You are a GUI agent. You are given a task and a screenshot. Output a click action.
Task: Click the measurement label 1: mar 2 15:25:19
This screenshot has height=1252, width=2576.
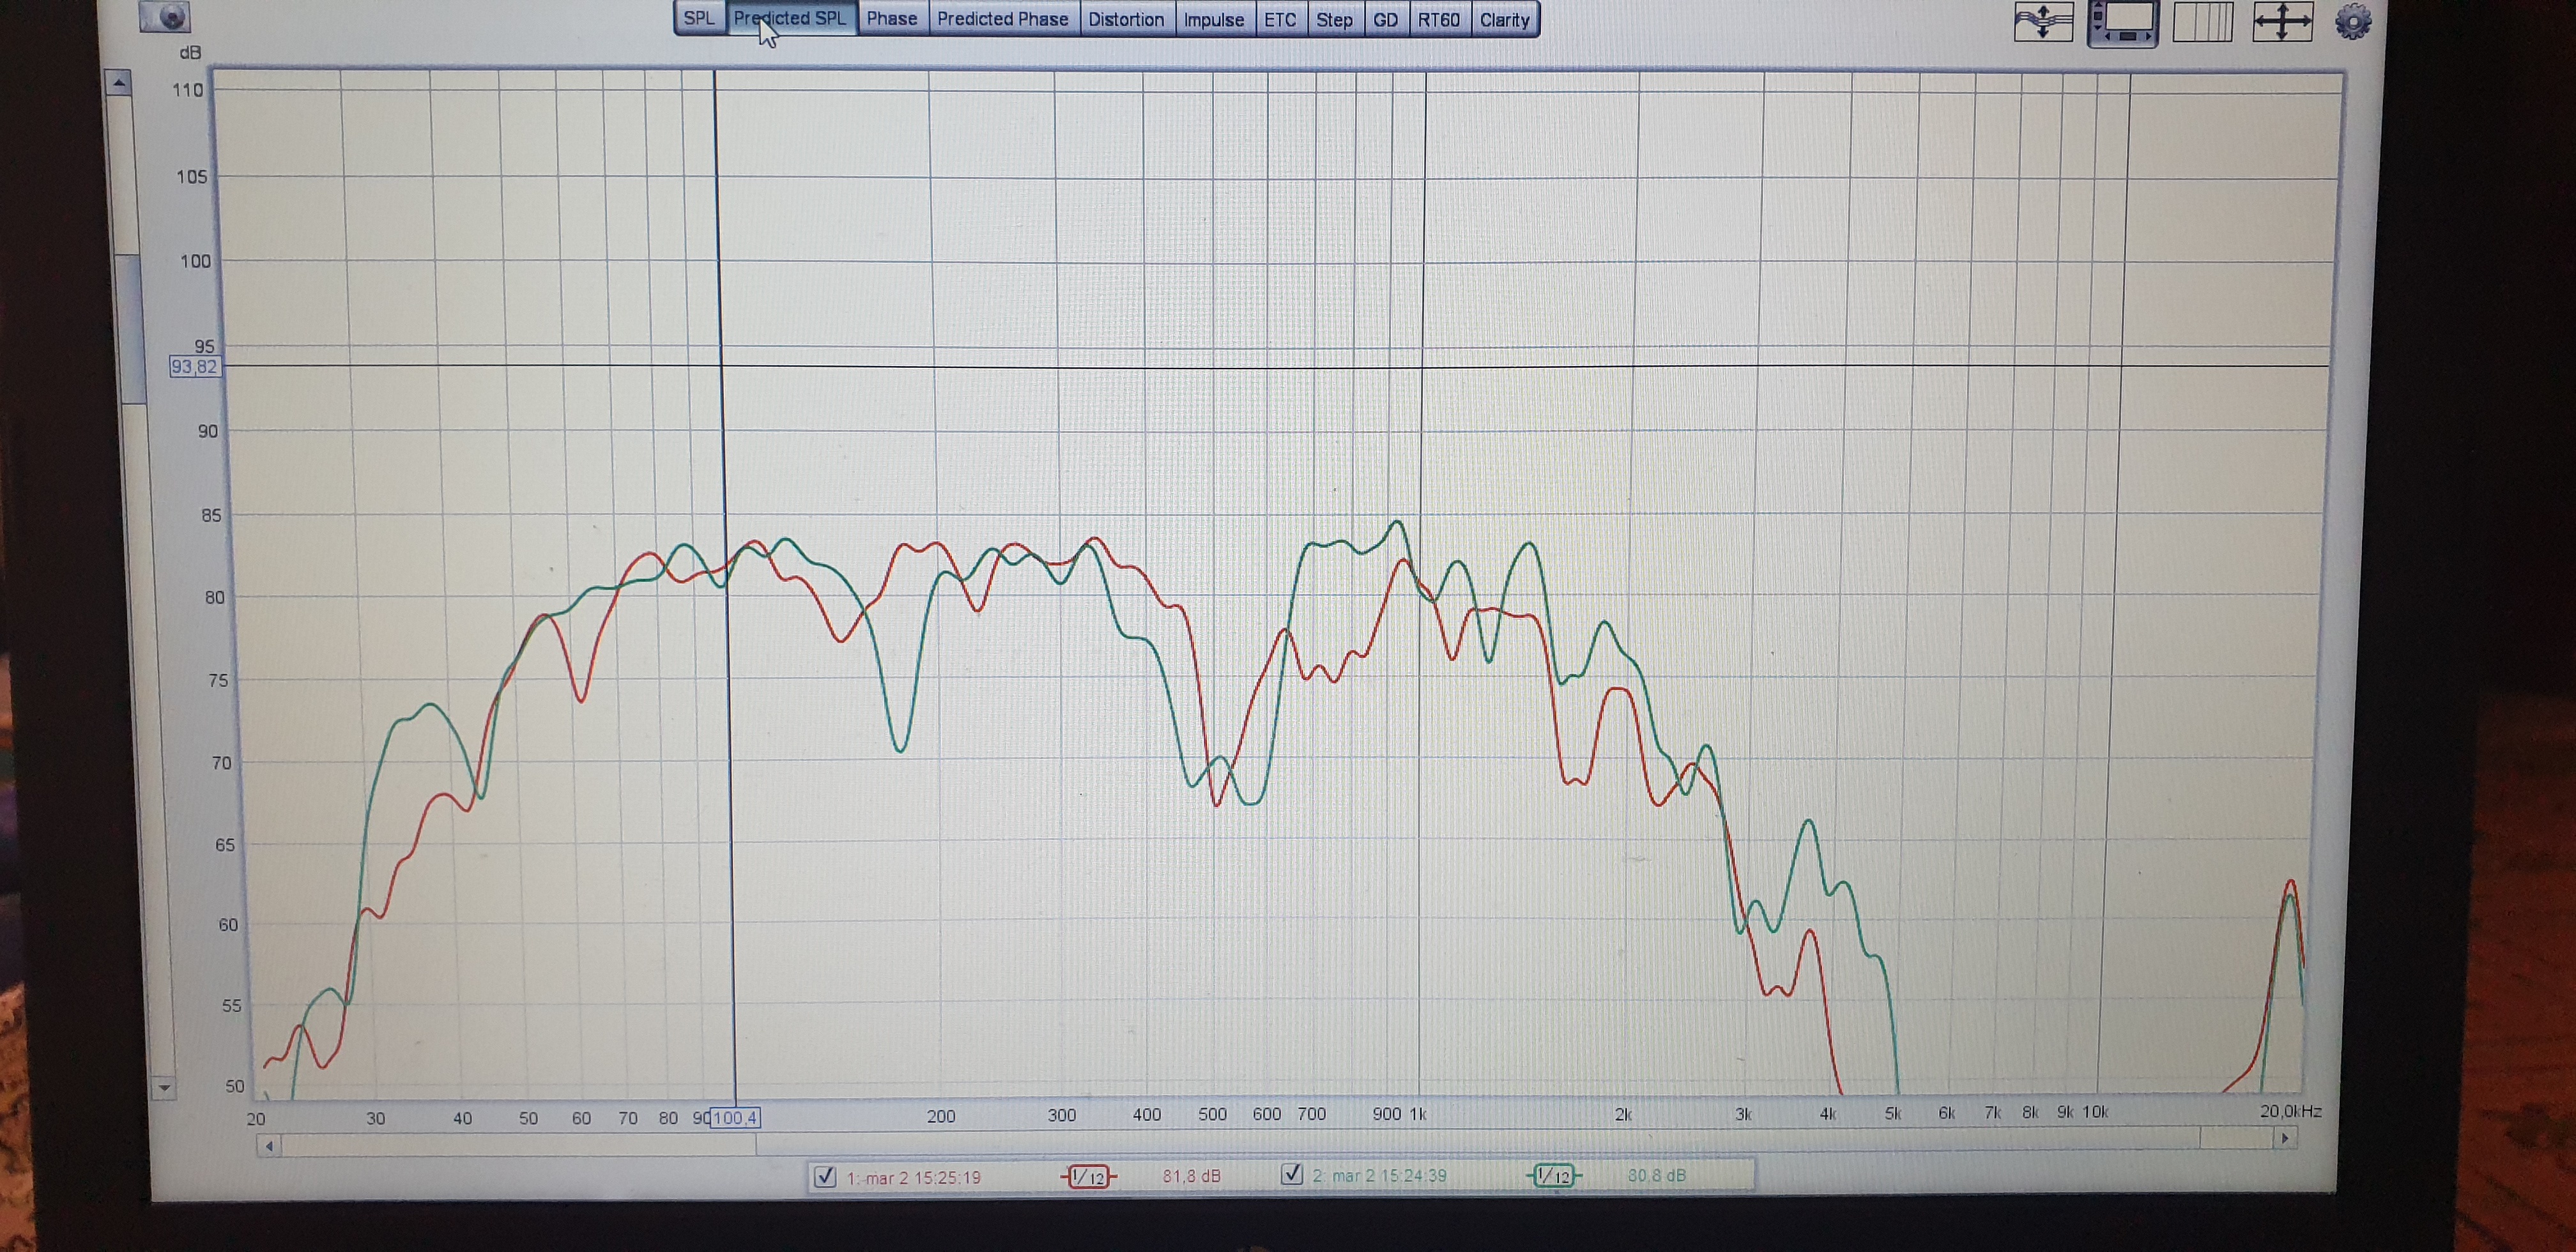tap(913, 1178)
